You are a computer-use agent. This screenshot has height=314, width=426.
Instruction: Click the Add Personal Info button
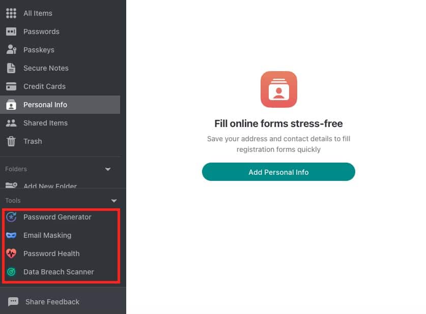tap(278, 172)
